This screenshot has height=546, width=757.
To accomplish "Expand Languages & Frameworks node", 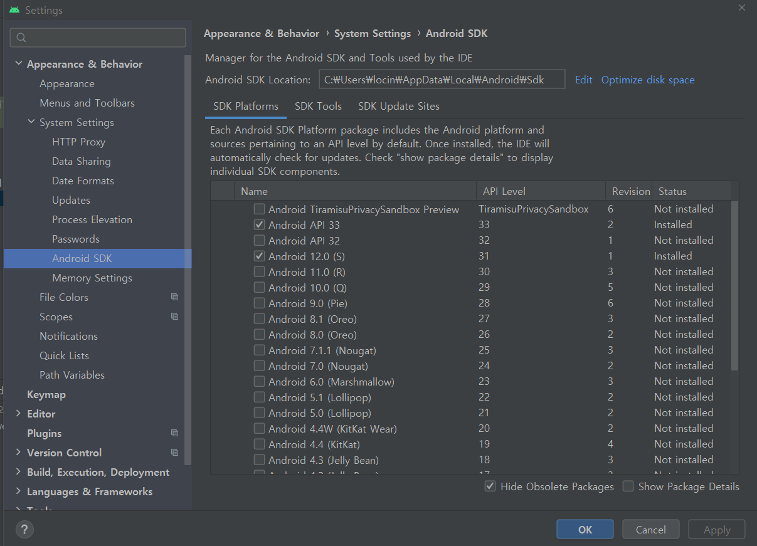I will click(x=19, y=491).
